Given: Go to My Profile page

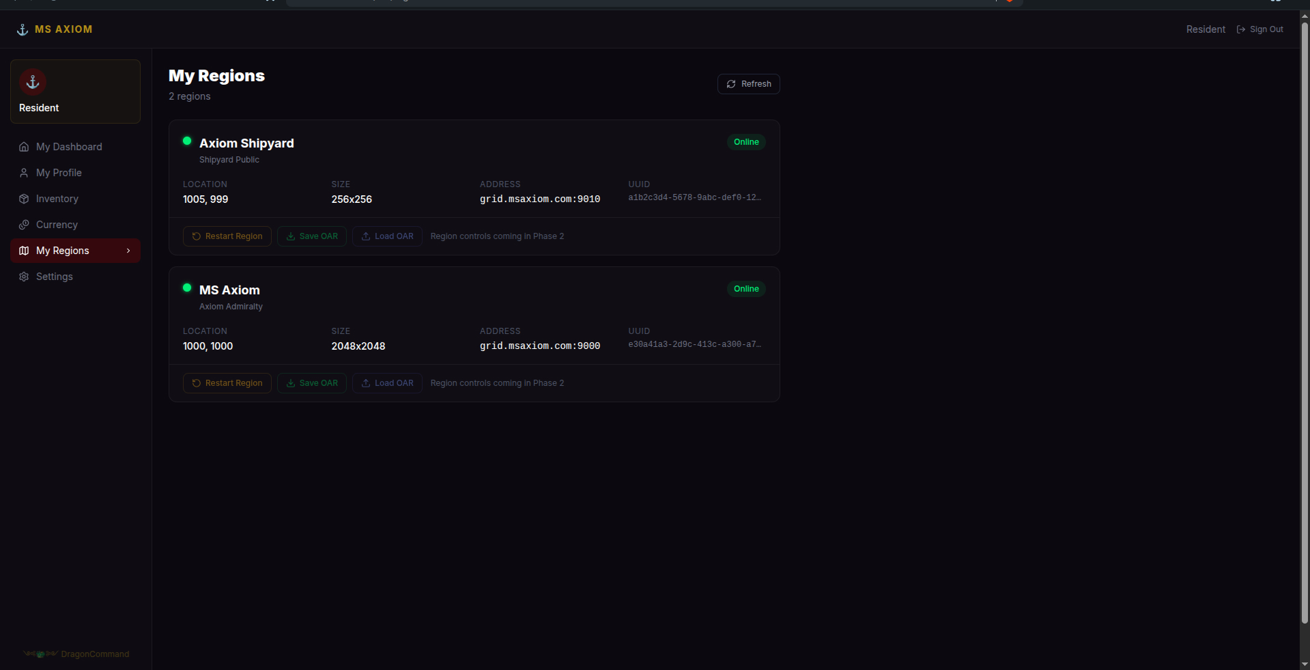Looking at the screenshot, I should click(x=75, y=173).
